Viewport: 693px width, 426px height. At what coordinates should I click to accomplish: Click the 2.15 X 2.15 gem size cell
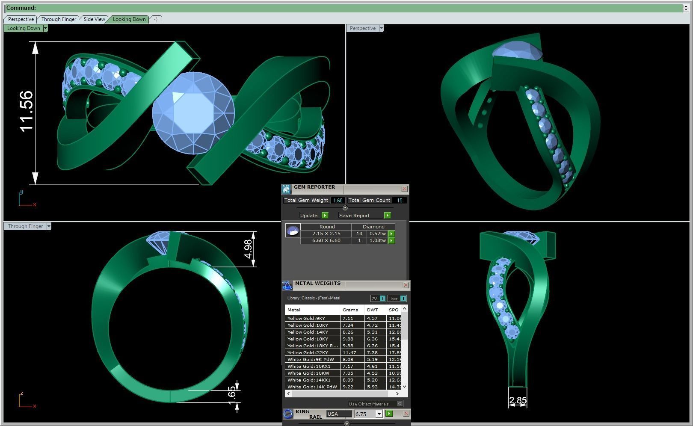[326, 234]
